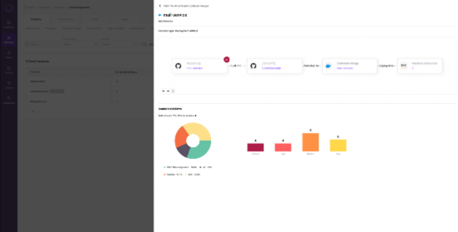This screenshot has height=232, width=458.
Task: Click the orange legend entry under donut
Action: [173, 175]
